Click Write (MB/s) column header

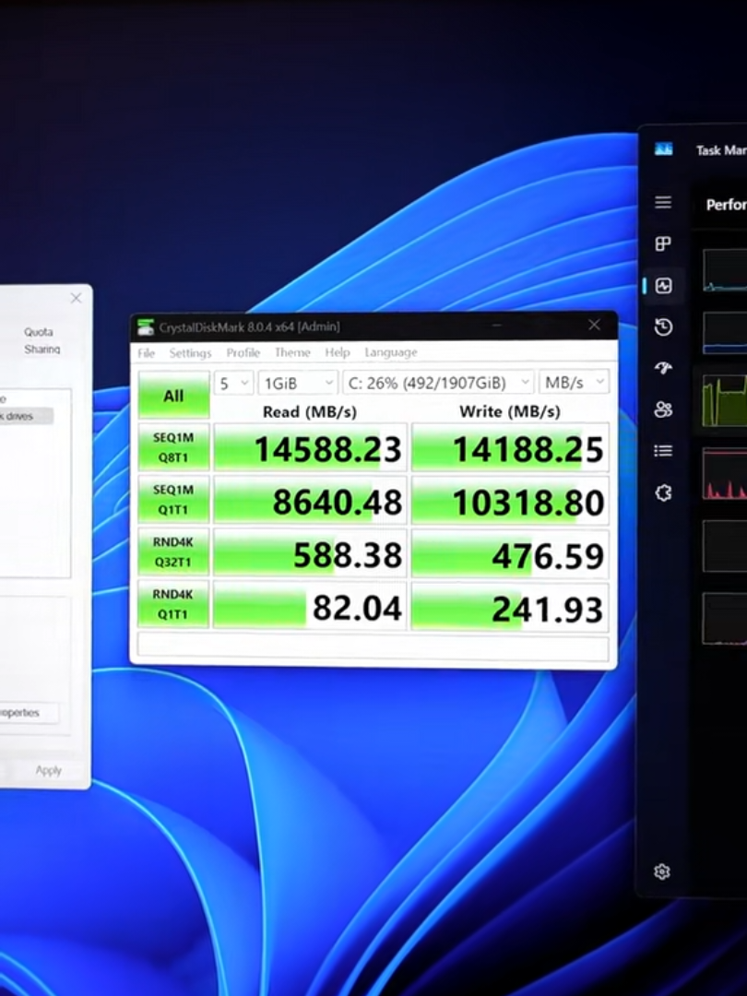click(x=510, y=411)
